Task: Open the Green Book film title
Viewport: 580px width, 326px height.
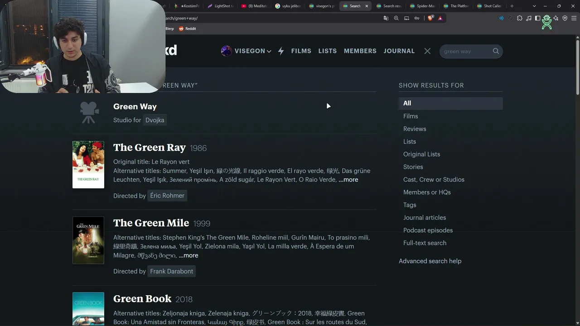Action: [142, 299]
